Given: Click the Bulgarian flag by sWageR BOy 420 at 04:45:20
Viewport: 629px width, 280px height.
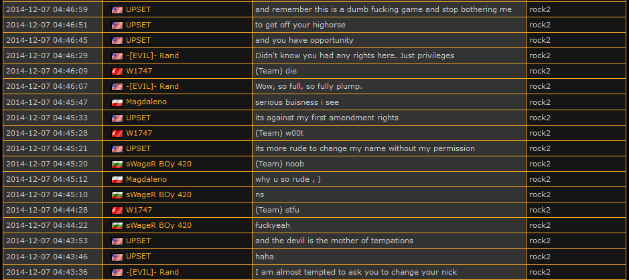Looking at the screenshot, I should (117, 164).
